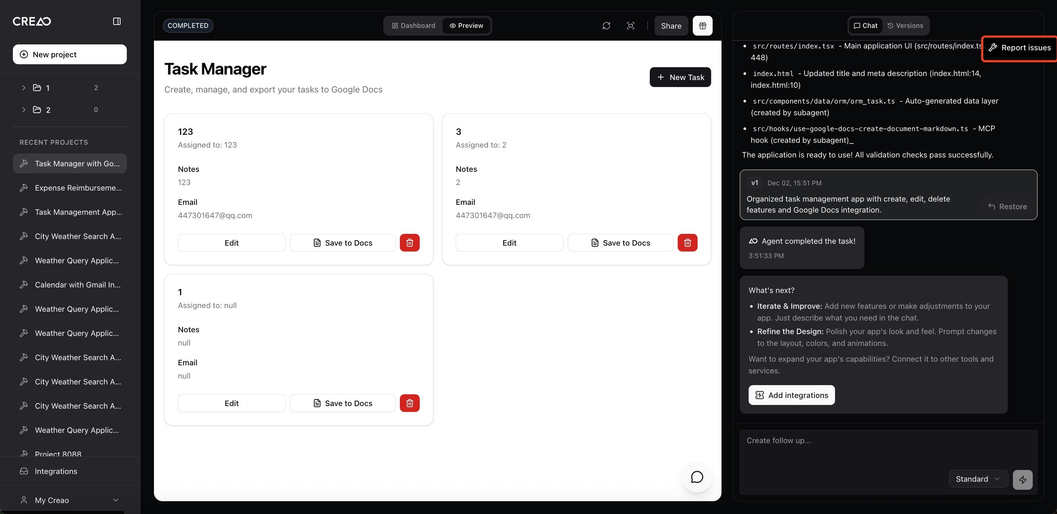
Task: Collapse the sidebar panel icon
Action: (x=117, y=21)
